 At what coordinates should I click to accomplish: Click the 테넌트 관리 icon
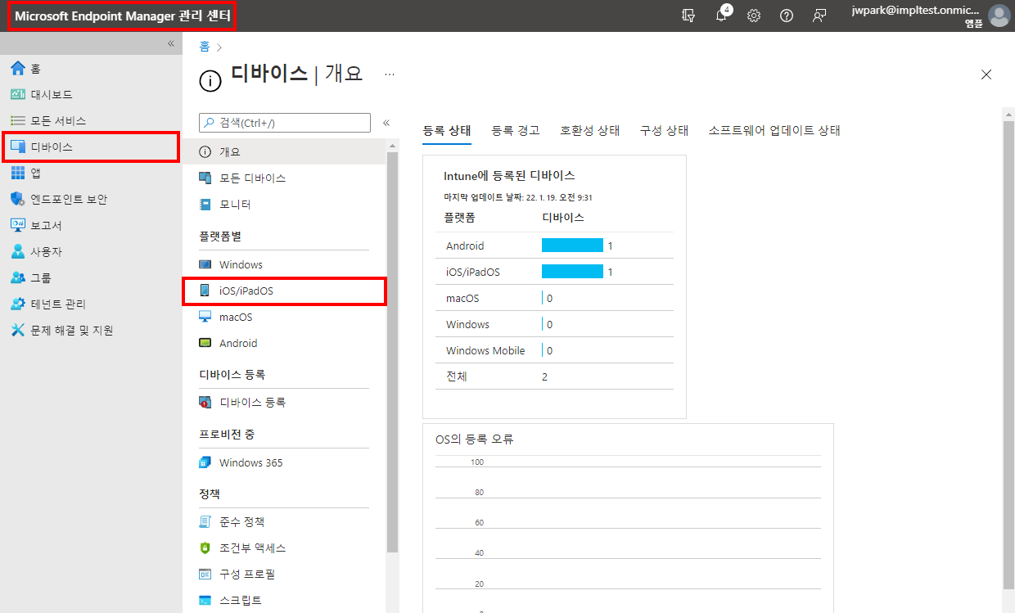18,304
